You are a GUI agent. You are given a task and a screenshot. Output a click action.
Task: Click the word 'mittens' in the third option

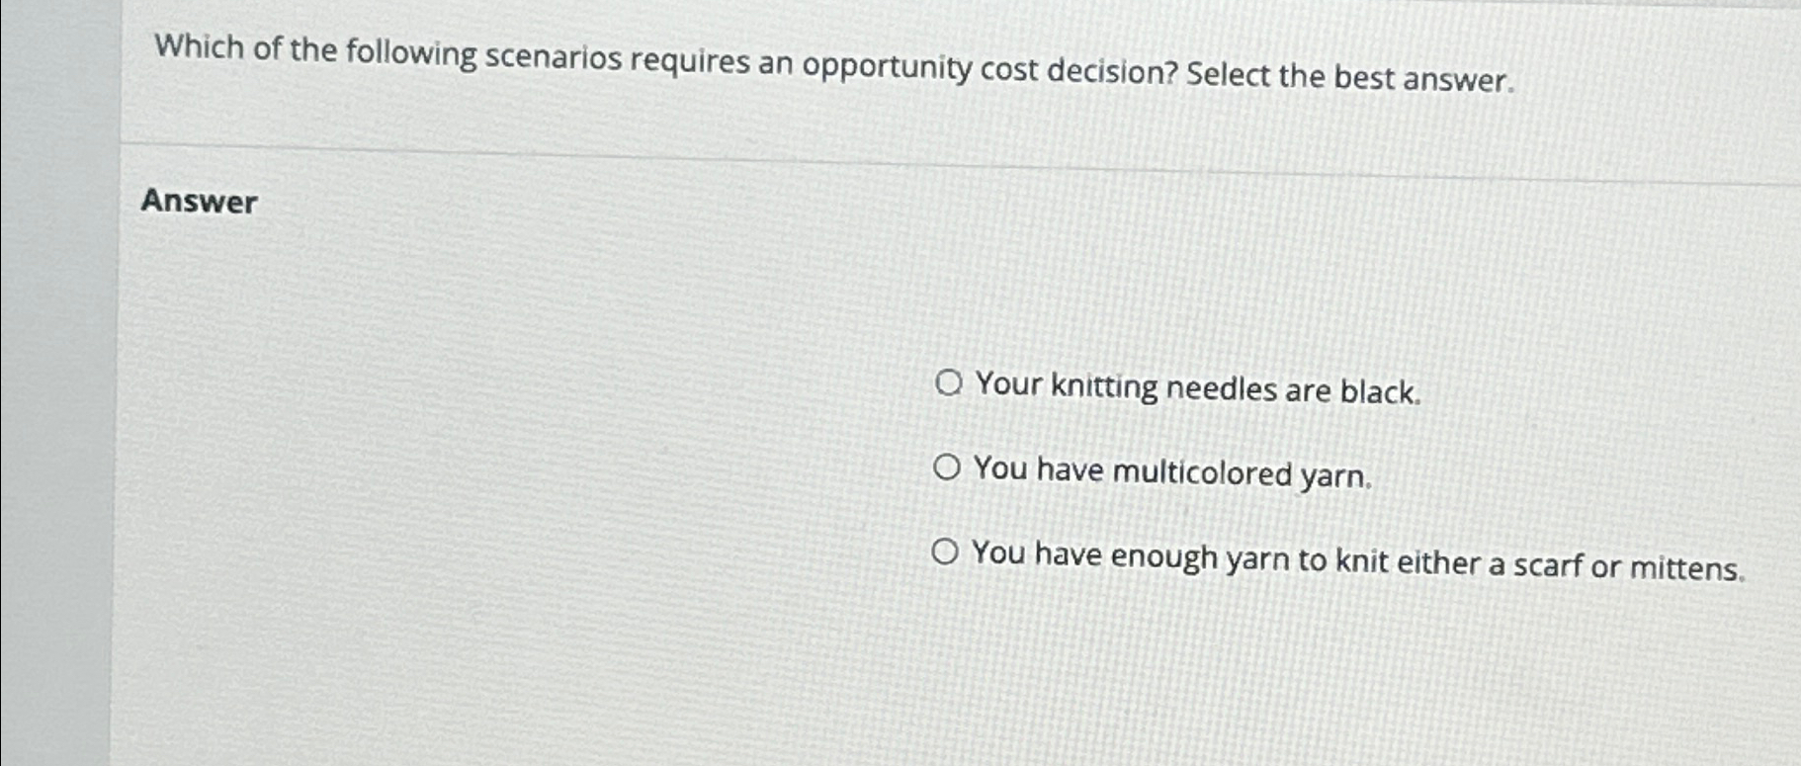coord(1688,567)
